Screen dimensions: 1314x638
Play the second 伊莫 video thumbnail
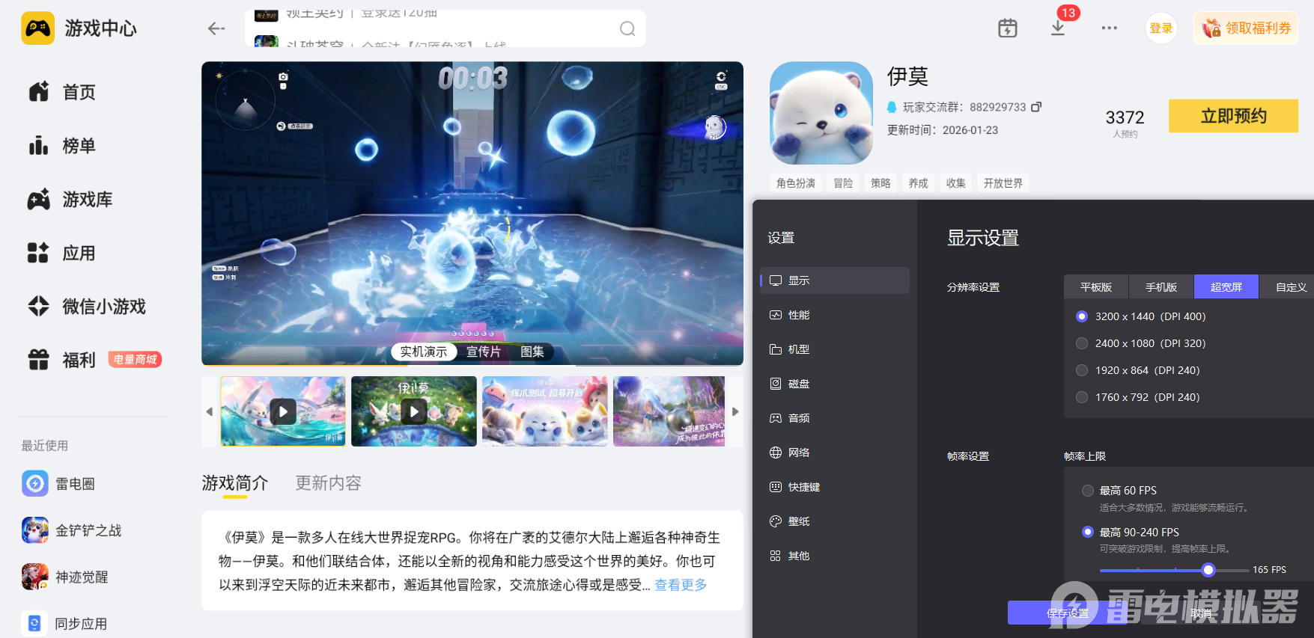pos(414,411)
